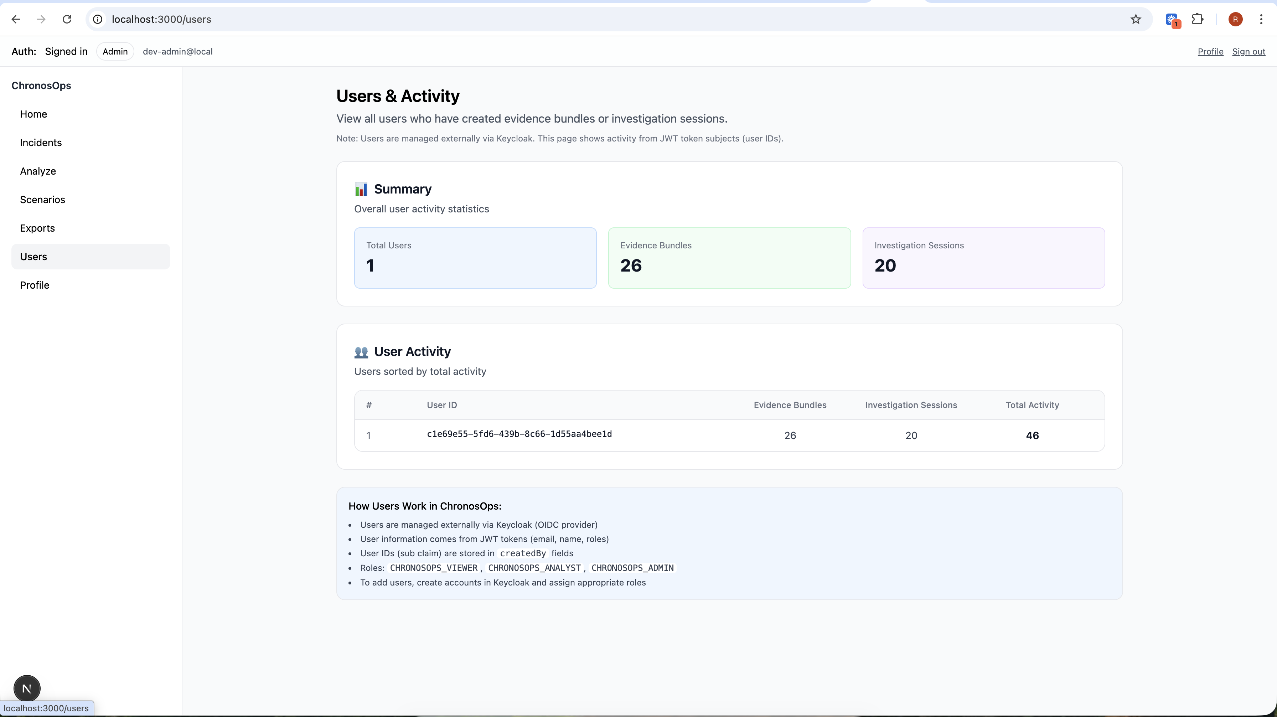Open Analyze from the sidebar

38,171
